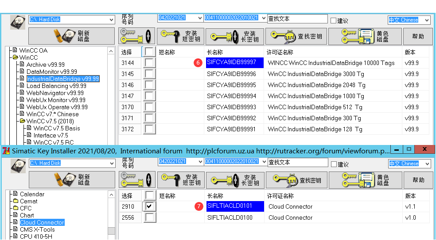Collapse the WinCC folder in tree
This screenshot has height=240, width=436.
(x=15, y=58)
